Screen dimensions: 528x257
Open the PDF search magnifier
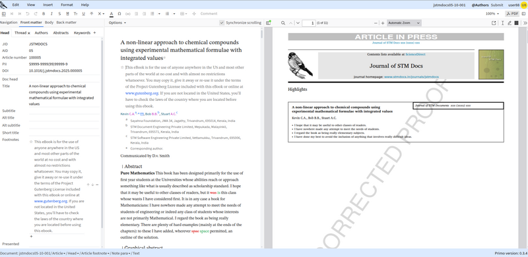click(283, 23)
